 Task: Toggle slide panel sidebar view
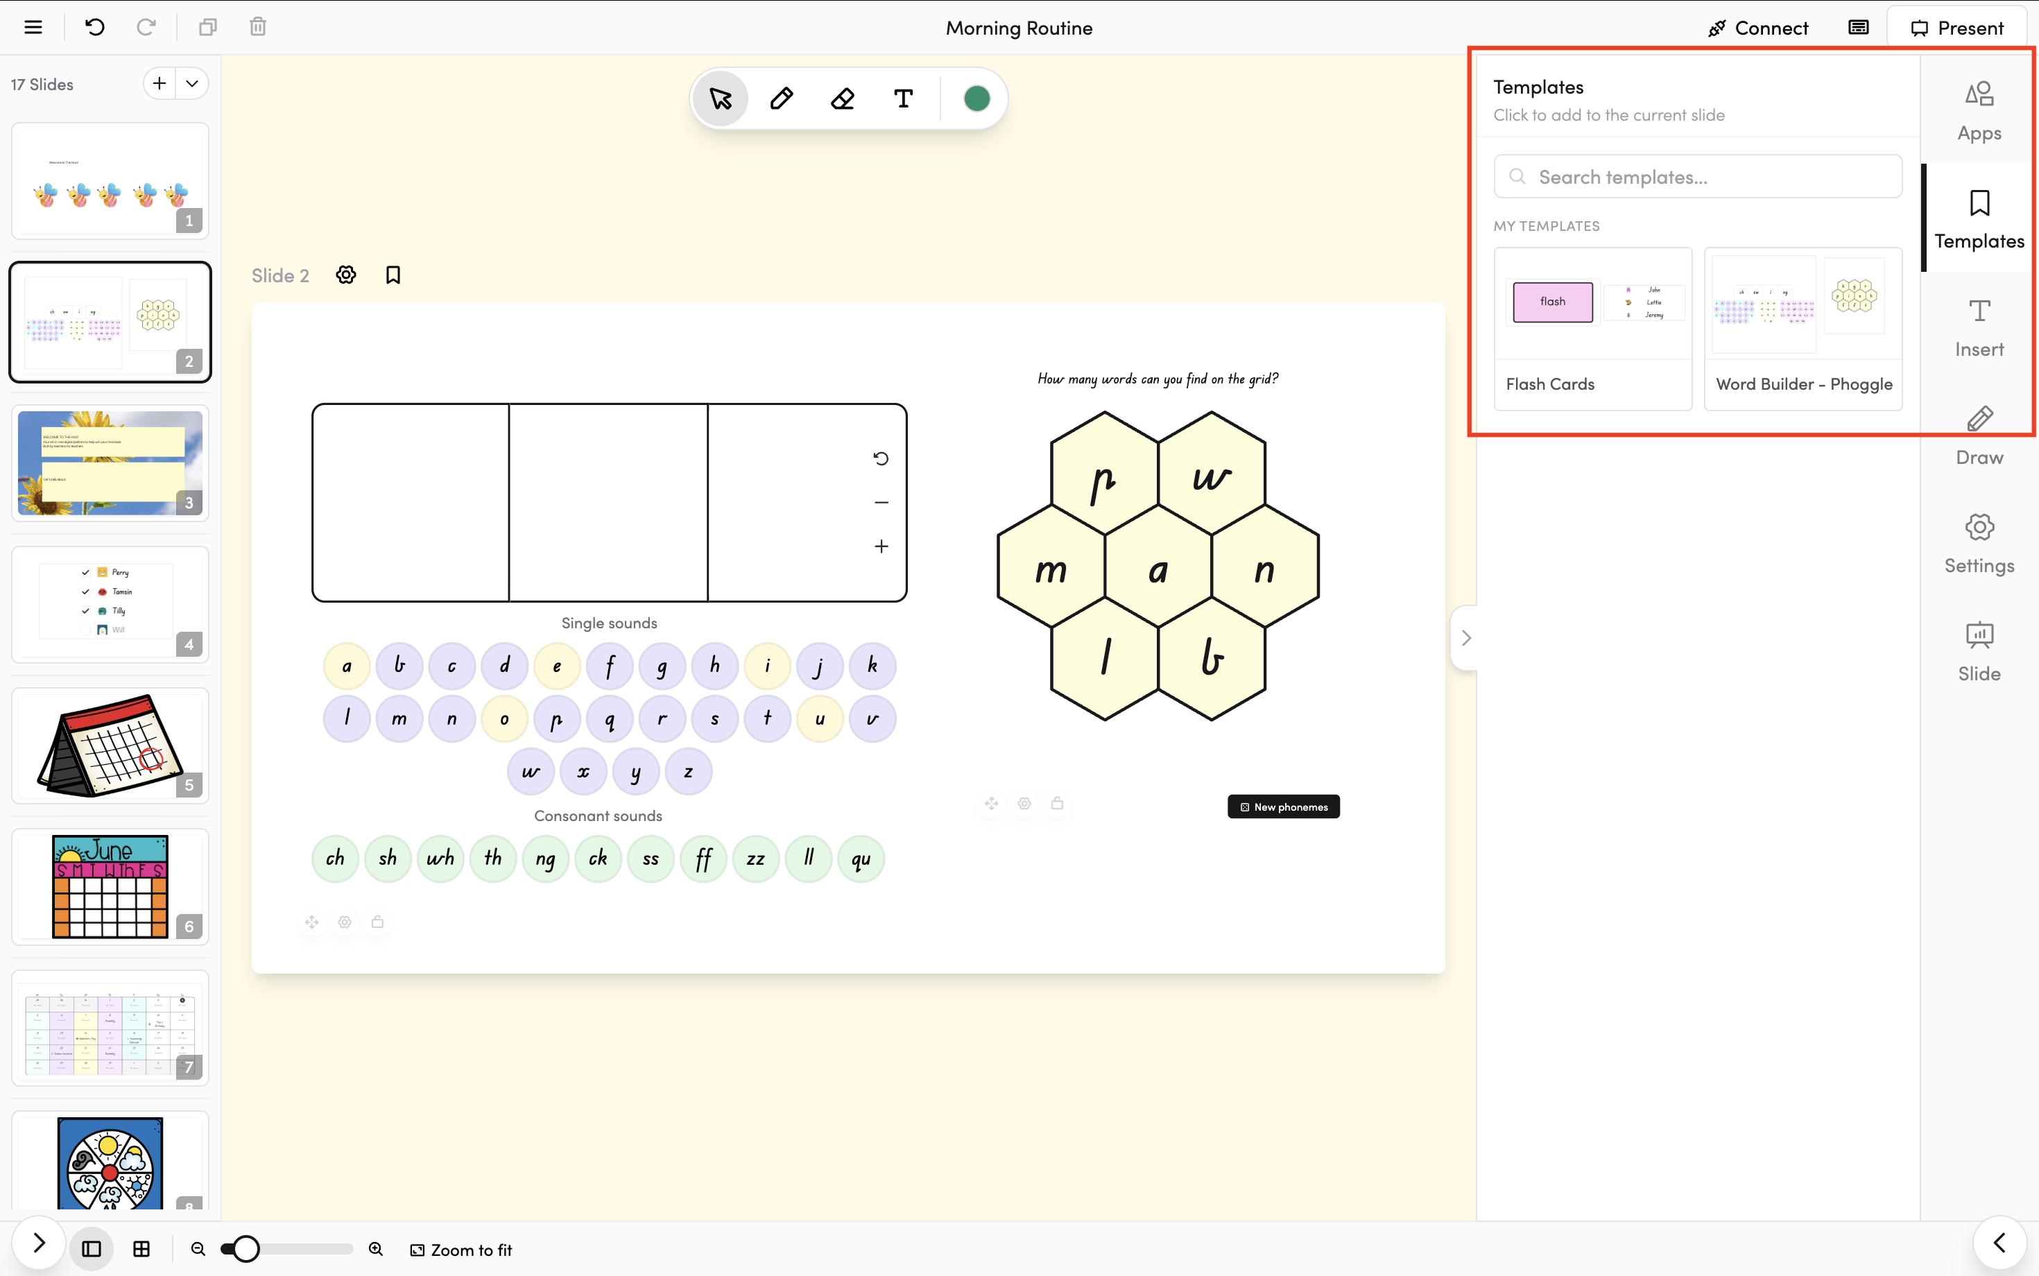coord(91,1249)
